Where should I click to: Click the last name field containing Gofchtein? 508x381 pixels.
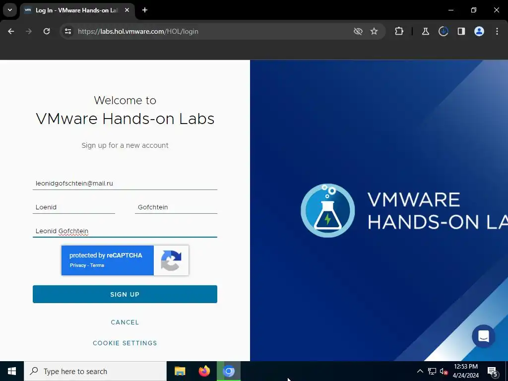click(x=176, y=207)
